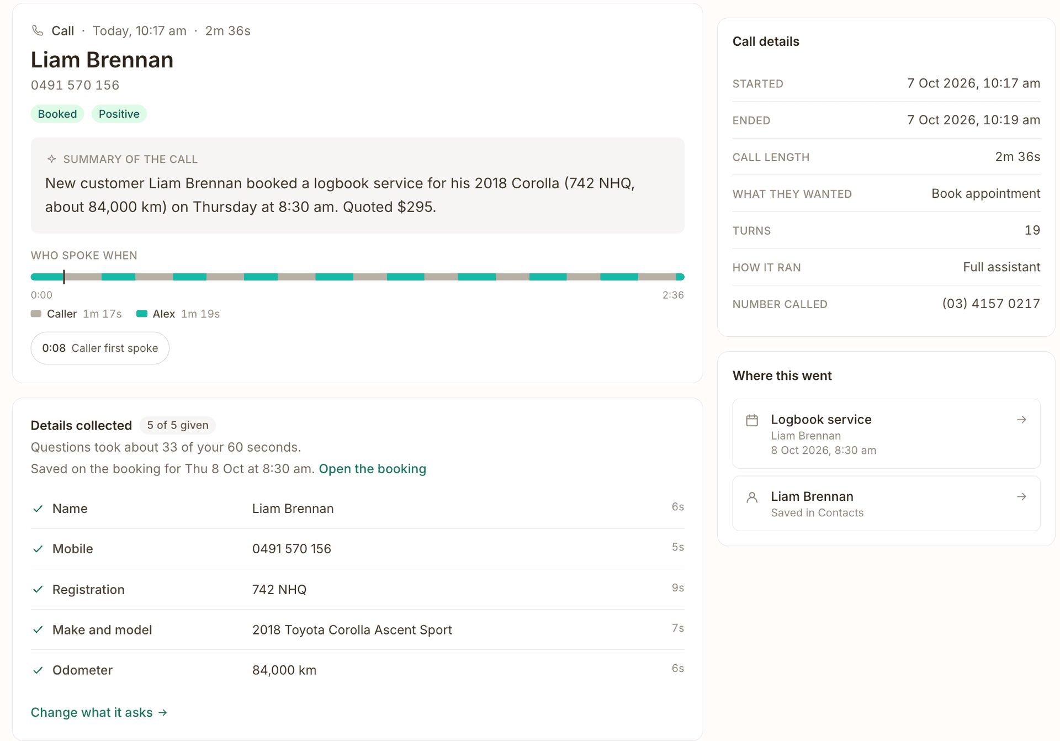Click the checkmark next to Registration row
The height and width of the screenshot is (741, 1060).
pyautogui.click(x=38, y=589)
